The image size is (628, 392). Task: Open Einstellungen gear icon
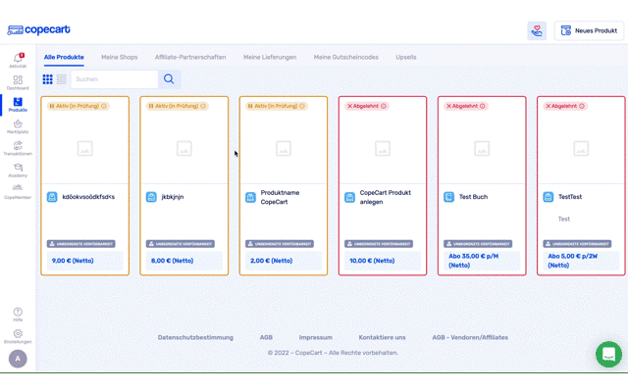18,335
